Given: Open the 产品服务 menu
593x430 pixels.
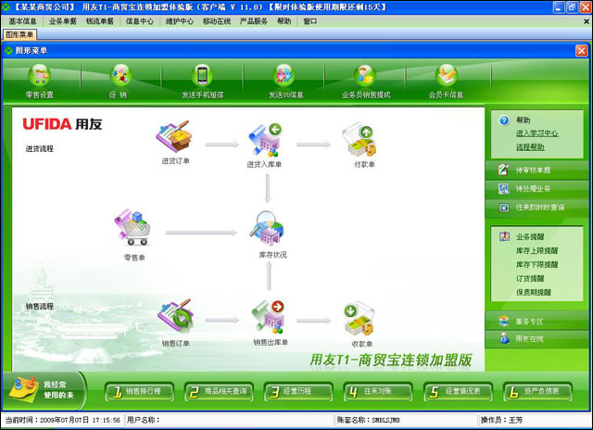Looking at the screenshot, I should [253, 21].
